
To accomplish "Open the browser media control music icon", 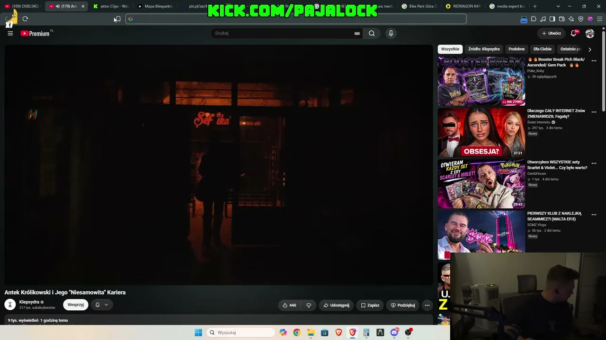I will [x=543, y=19].
